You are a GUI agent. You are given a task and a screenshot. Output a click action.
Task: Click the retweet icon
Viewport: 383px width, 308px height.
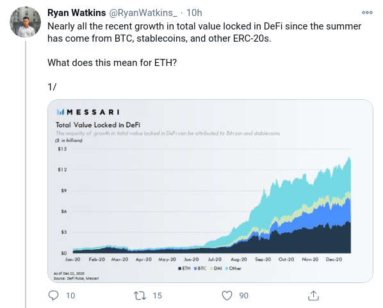point(140,296)
